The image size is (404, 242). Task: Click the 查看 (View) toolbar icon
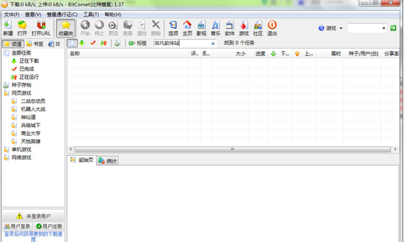pyautogui.click(x=127, y=28)
